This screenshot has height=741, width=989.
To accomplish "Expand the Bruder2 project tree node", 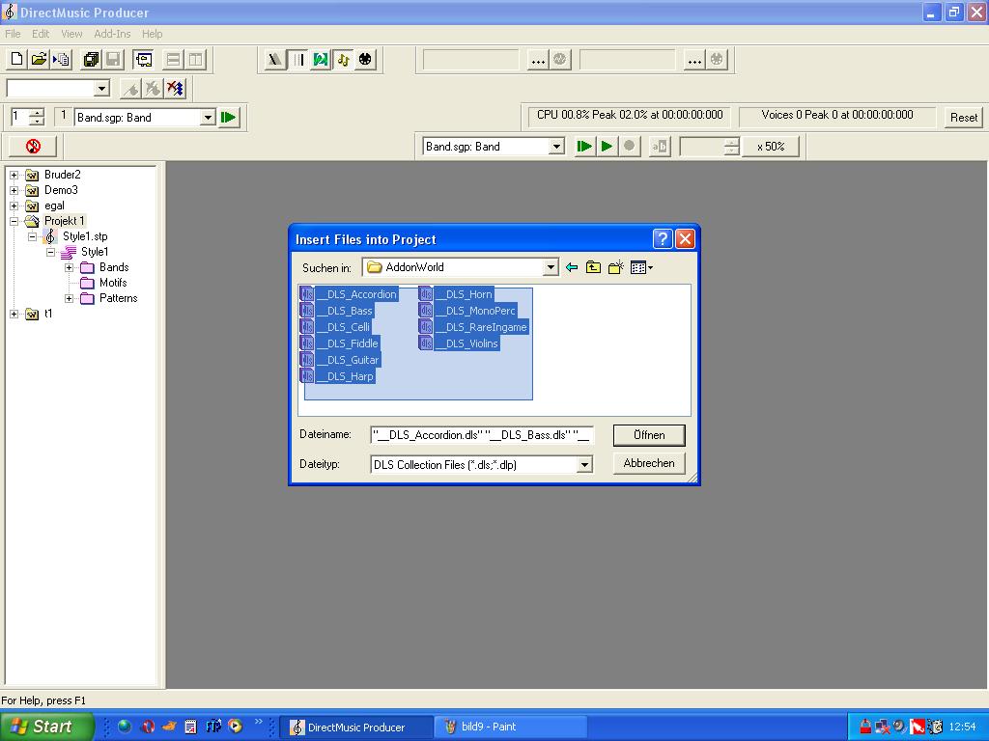I will [x=14, y=175].
